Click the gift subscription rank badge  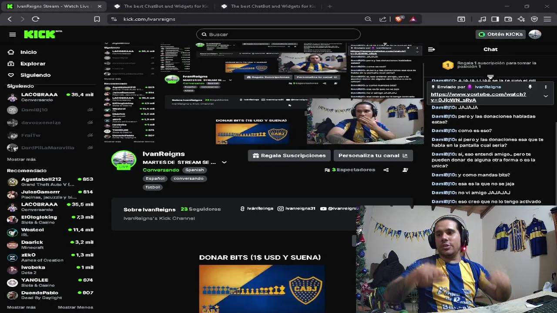point(448,65)
